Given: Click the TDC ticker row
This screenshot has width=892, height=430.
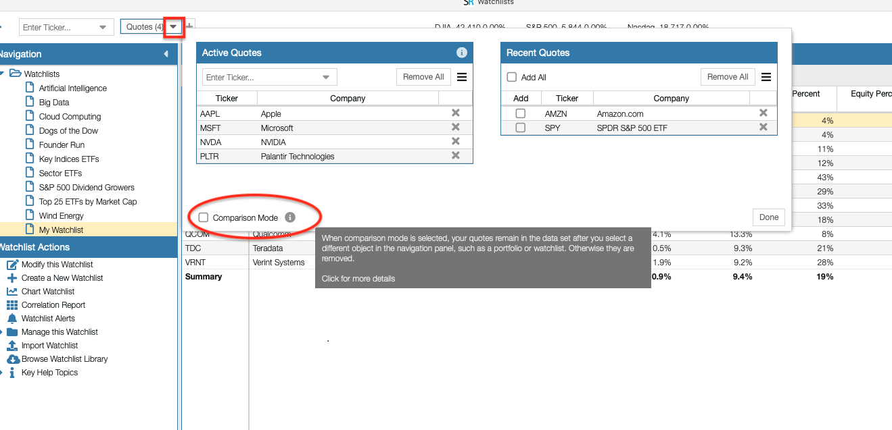Looking at the screenshot, I should click(x=193, y=248).
